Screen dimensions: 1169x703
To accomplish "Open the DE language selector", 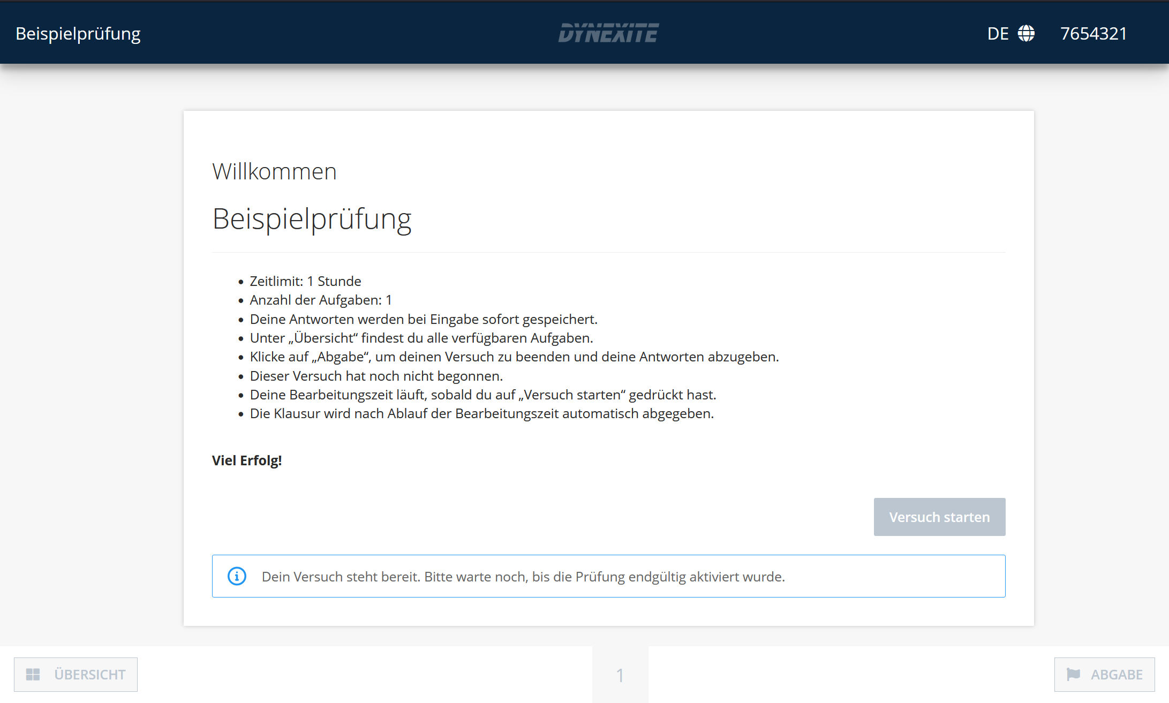I will coord(1011,33).
